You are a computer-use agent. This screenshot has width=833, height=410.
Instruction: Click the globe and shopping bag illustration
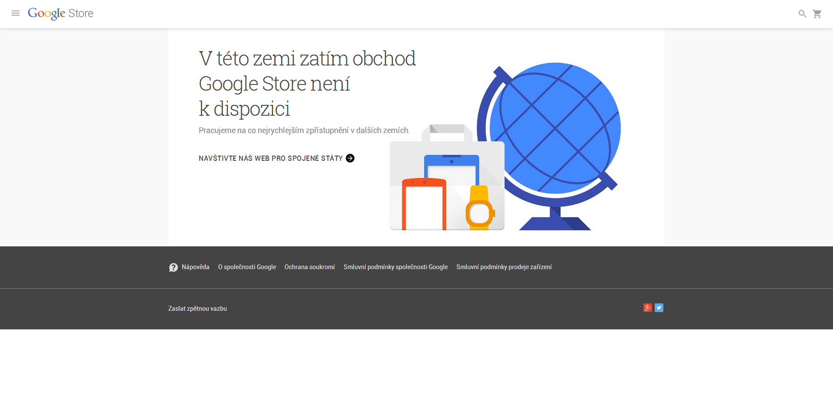tap(505, 146)
